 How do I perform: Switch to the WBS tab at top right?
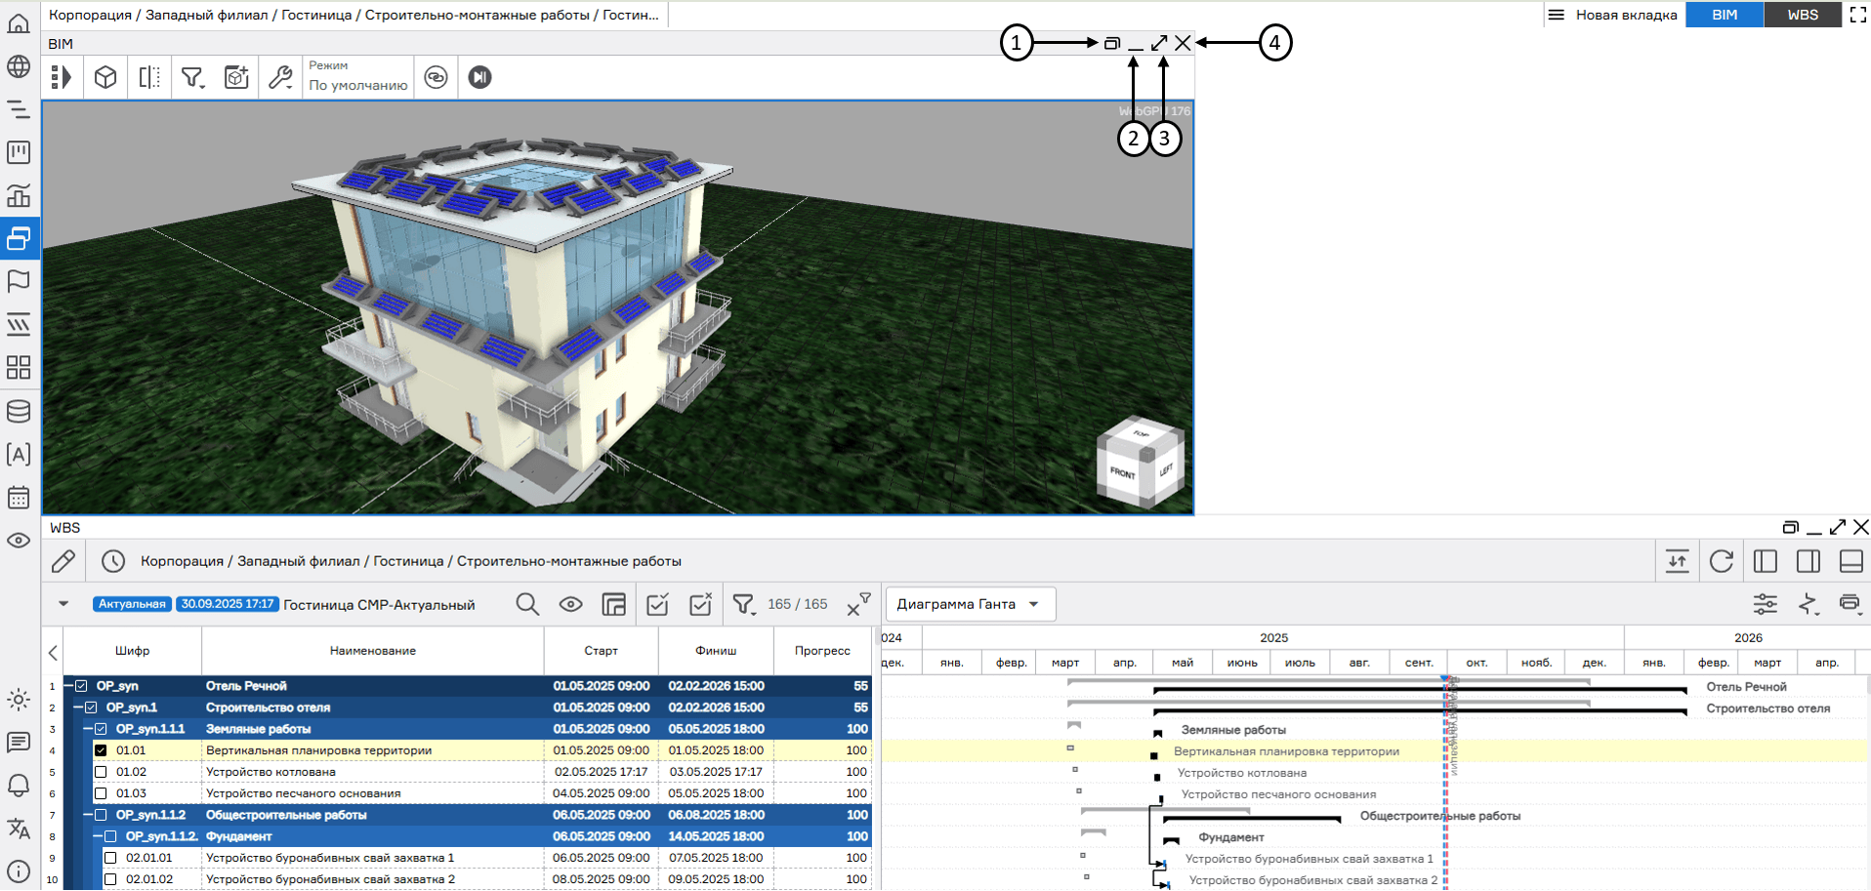(x=1803, y=15)
